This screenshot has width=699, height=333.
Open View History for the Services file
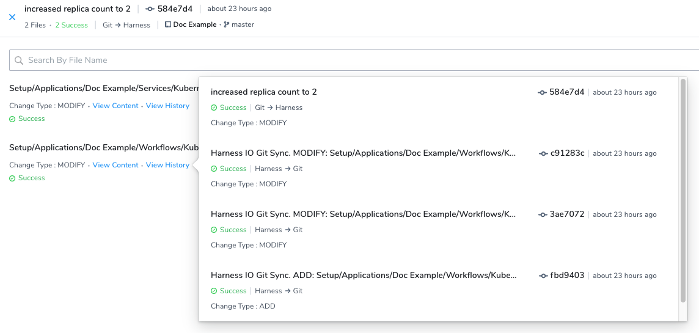(167, 106)
